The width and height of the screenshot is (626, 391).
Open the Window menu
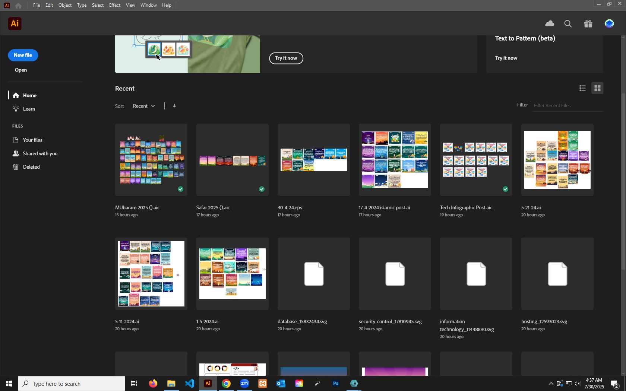coord(149,5)
